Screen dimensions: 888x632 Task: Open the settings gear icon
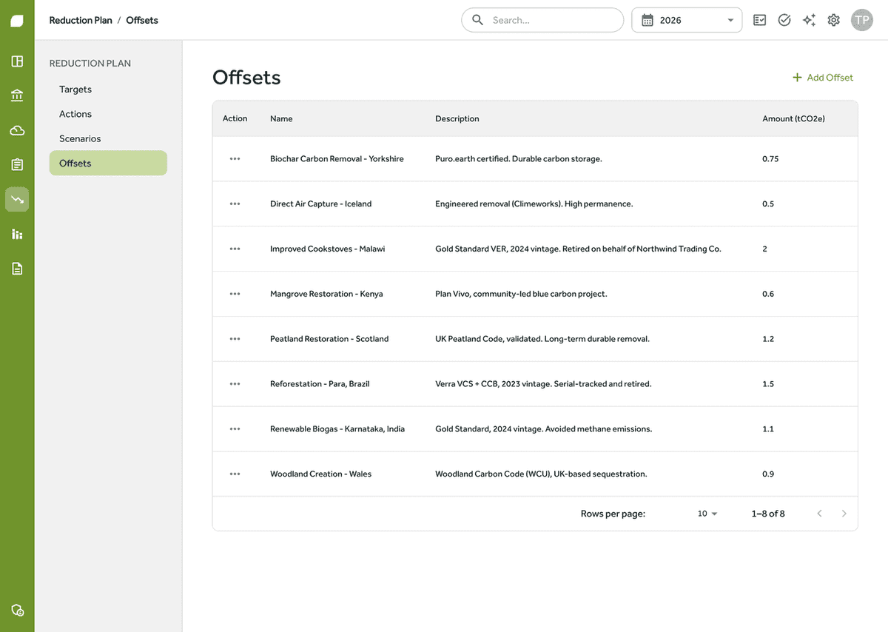pos(834,20)
